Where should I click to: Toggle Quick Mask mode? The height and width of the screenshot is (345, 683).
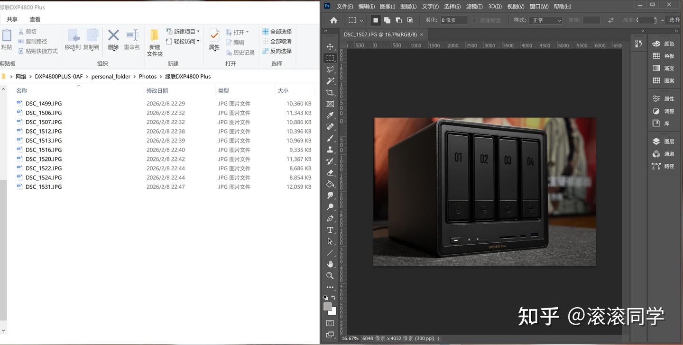(330, 323)
